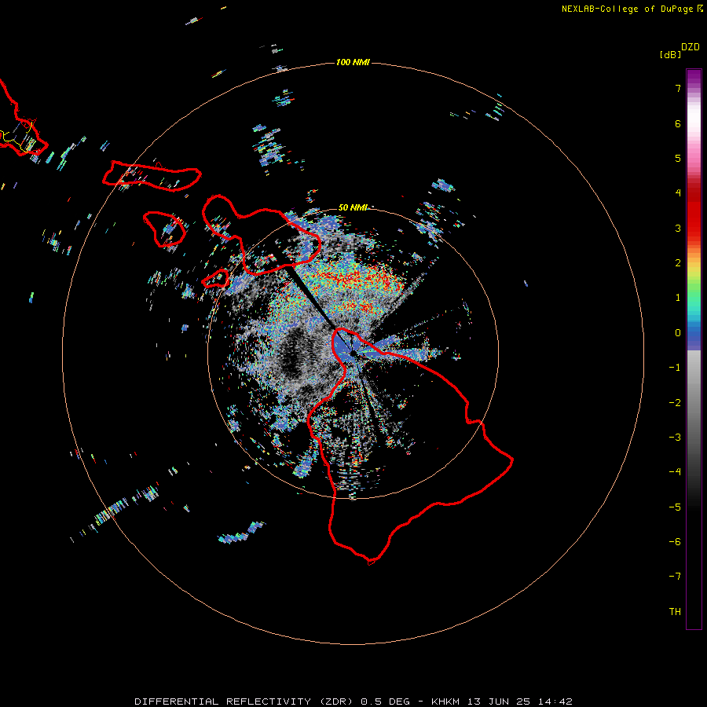Click the 6 dB tick label
The width and height of the screenshot is (707, 707).
(x=678, y=123)
